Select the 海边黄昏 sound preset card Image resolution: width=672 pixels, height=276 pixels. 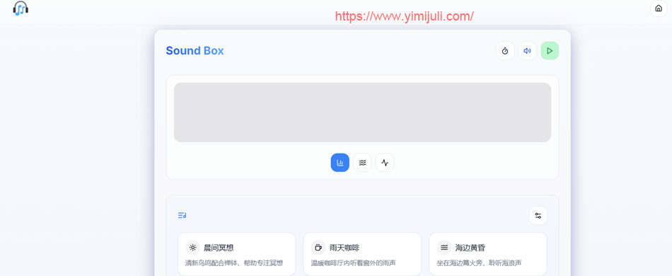[x=487, y=254]
